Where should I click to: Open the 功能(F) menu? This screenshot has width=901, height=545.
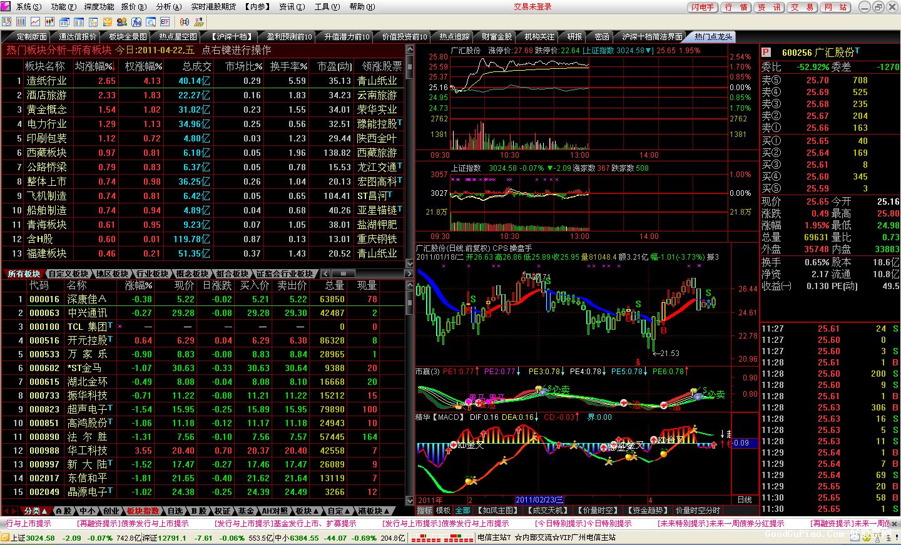click(x=64, y=7)
